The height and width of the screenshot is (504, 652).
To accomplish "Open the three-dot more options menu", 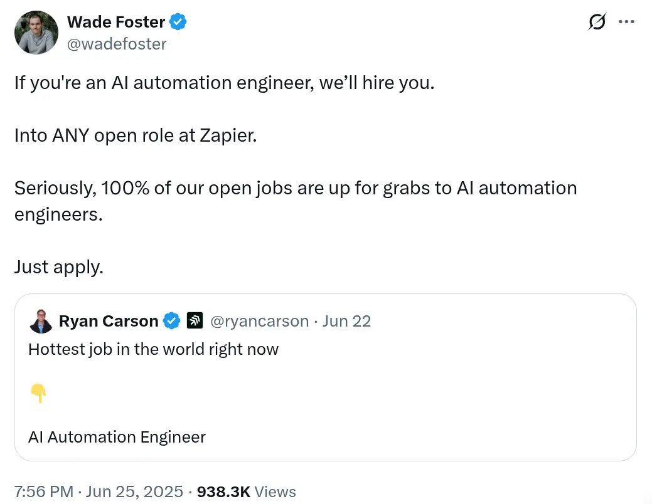I will click(627, 21).
